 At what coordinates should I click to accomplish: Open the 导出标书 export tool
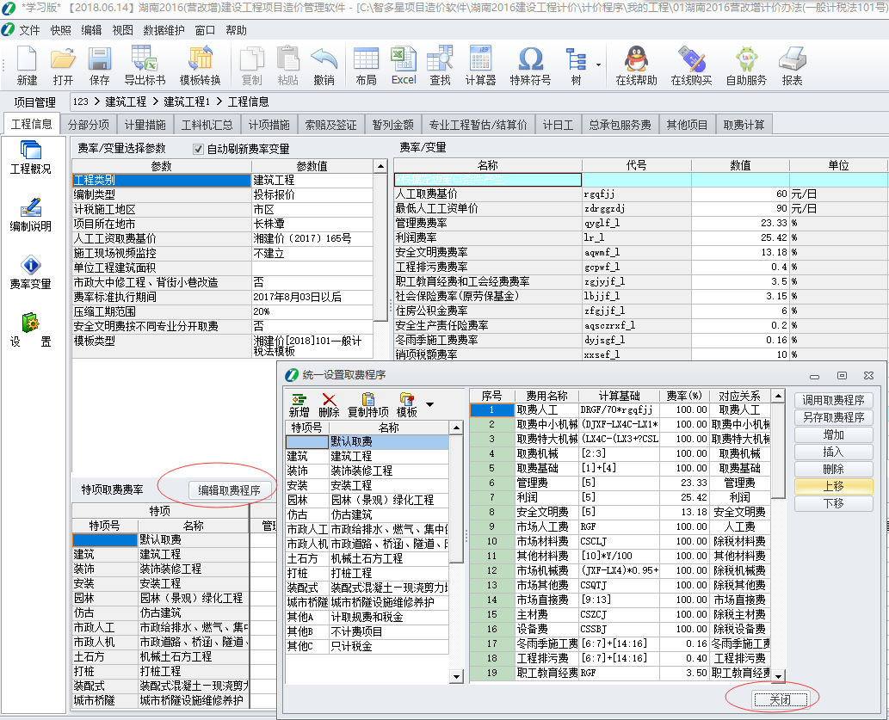coord(144,65)
